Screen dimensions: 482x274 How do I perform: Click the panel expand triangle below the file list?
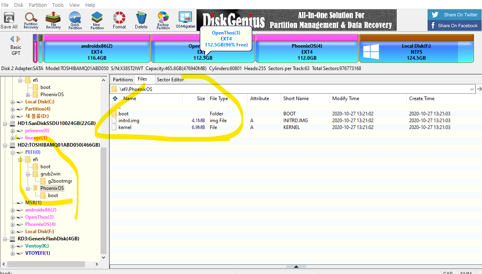point(296,266)
